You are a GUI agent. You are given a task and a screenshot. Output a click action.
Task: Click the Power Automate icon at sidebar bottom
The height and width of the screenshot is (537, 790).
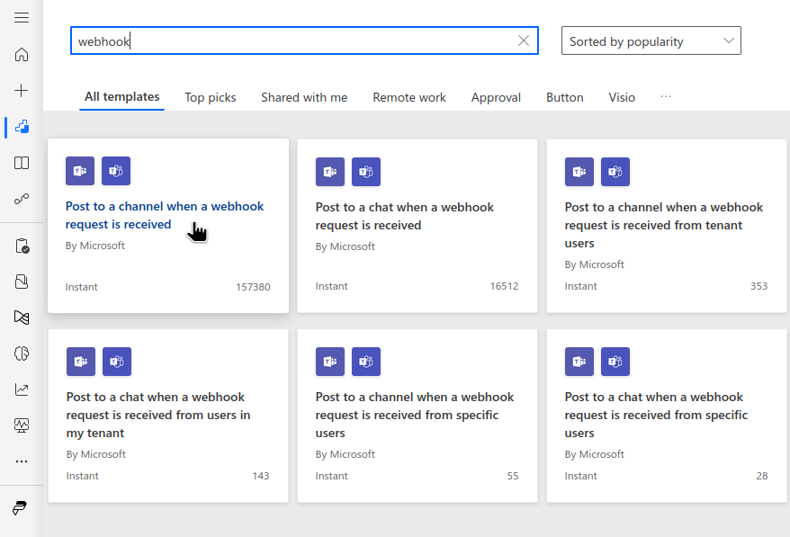pos(22,508)
